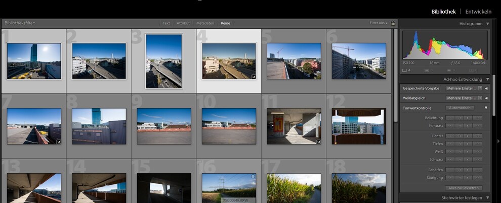The width and height of the screenshot is (501, 203).
Task: Click the right panel vertical scrollbar
Action: click(493, 95)
